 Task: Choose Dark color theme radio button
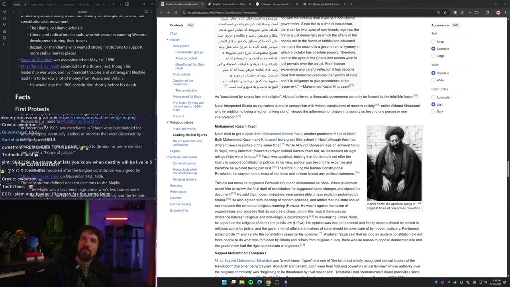click(x=433, y=112)
